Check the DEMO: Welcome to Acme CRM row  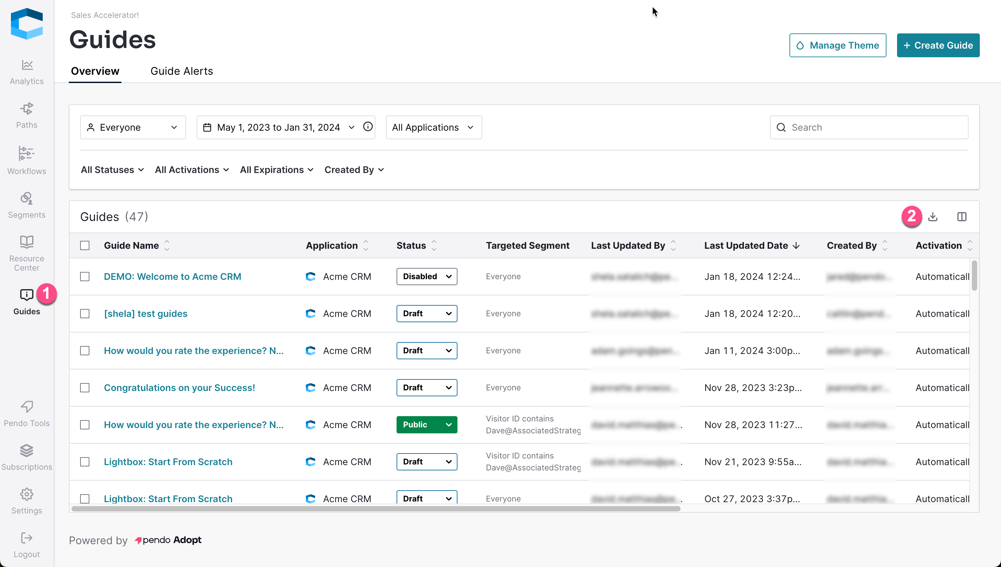[84, 277]
